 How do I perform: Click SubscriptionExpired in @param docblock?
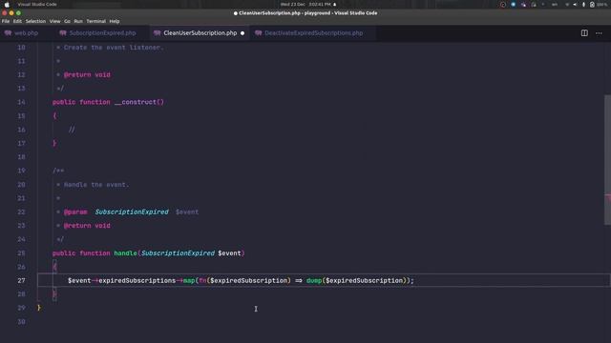click(132, 212)
